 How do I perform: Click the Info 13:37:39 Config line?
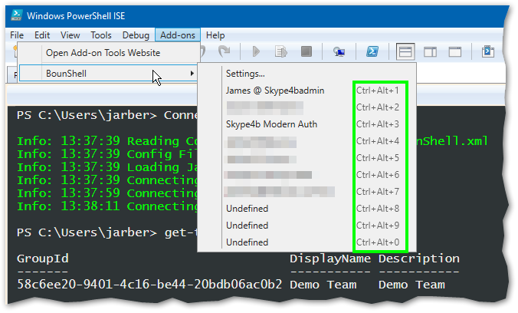click(x=107, y=154)
